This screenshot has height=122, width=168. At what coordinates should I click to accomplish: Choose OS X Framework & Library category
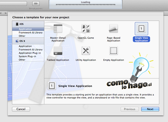tap(30, 50)
